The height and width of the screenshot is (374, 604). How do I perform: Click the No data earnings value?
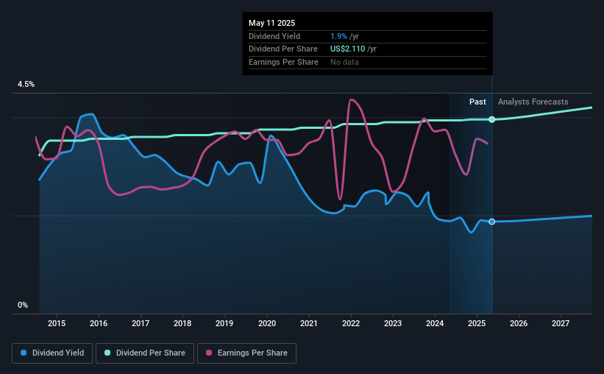coord(344,62)
